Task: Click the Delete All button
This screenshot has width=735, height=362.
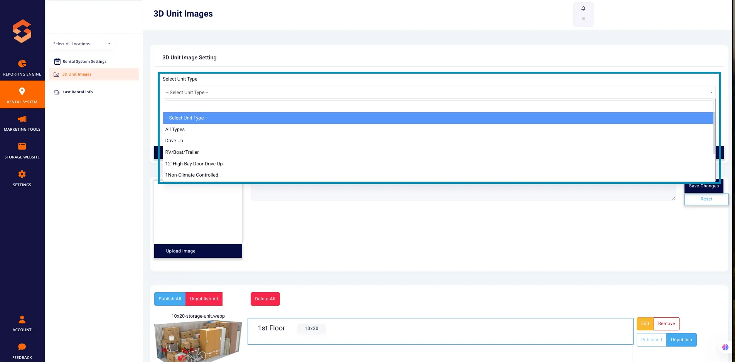Action: tap(265, 299)
